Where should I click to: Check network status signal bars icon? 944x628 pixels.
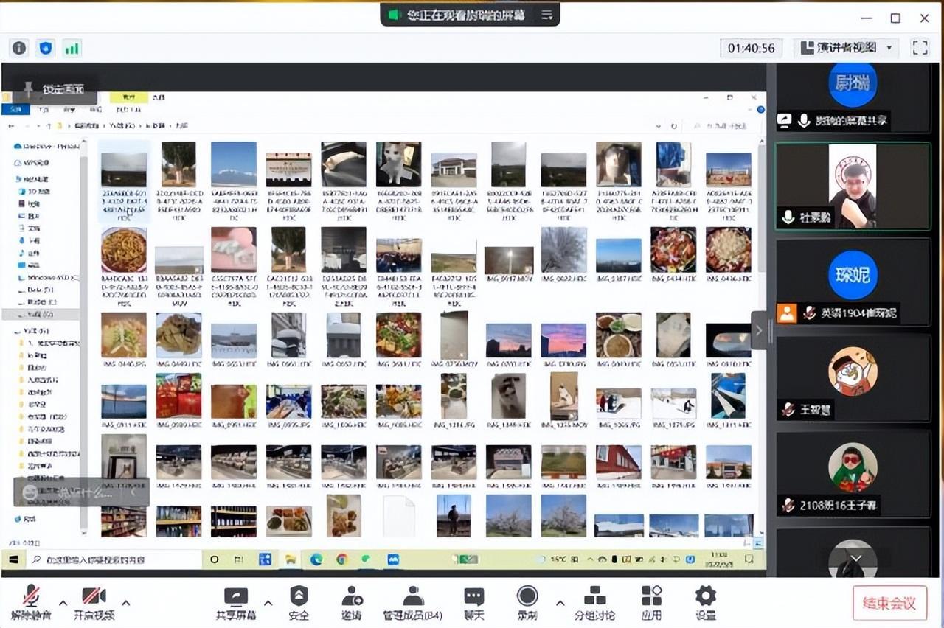72,49
